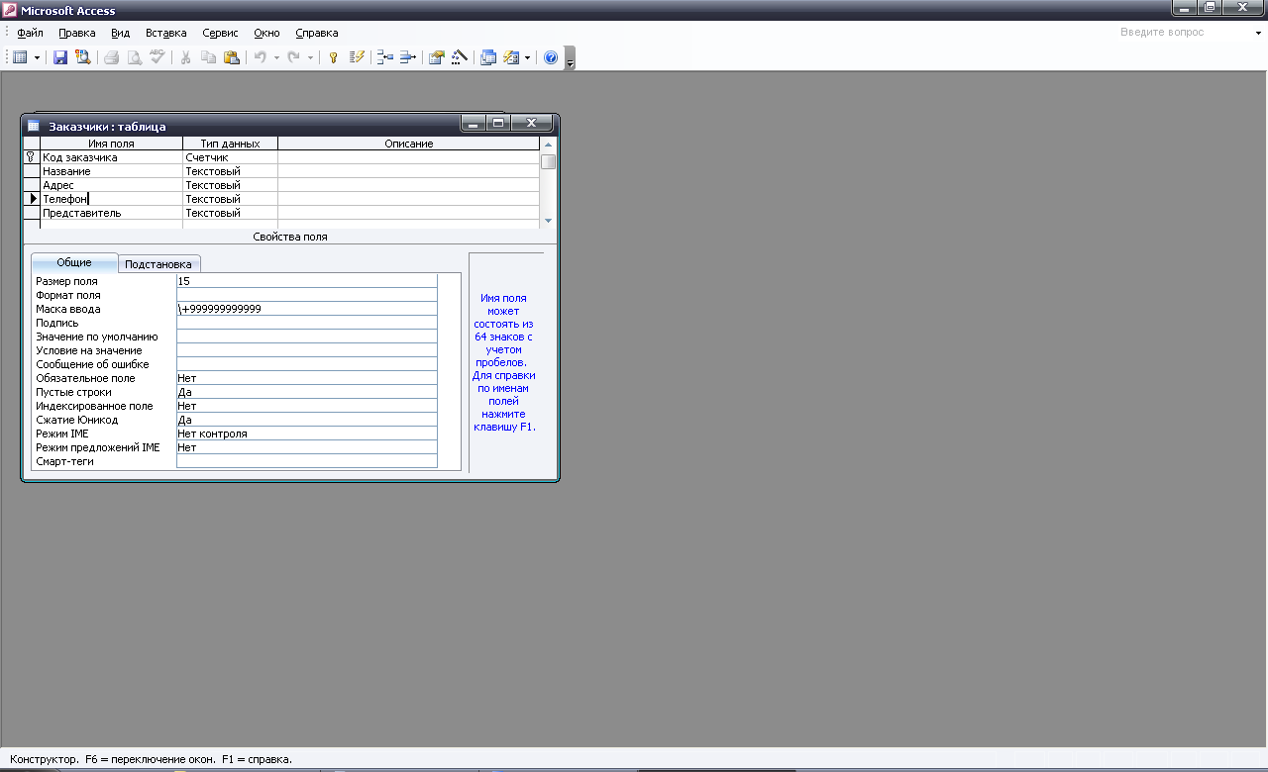Click the Copy toolbar icon
Screen dimensions: 1268x772
208,57
